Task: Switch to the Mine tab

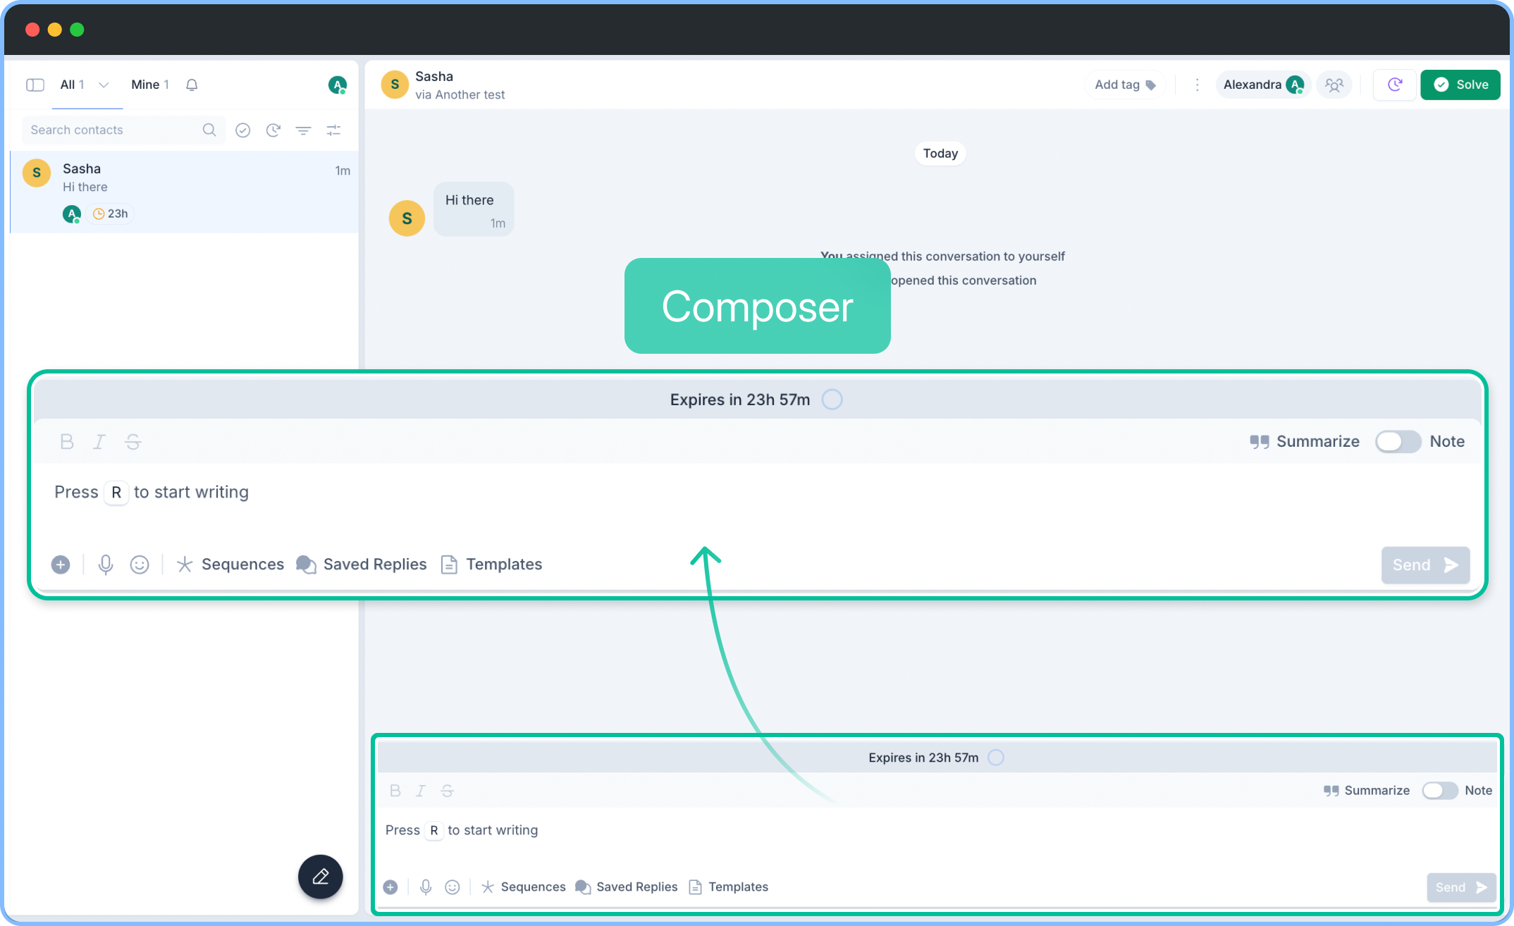Action: (x=149, y=85)
